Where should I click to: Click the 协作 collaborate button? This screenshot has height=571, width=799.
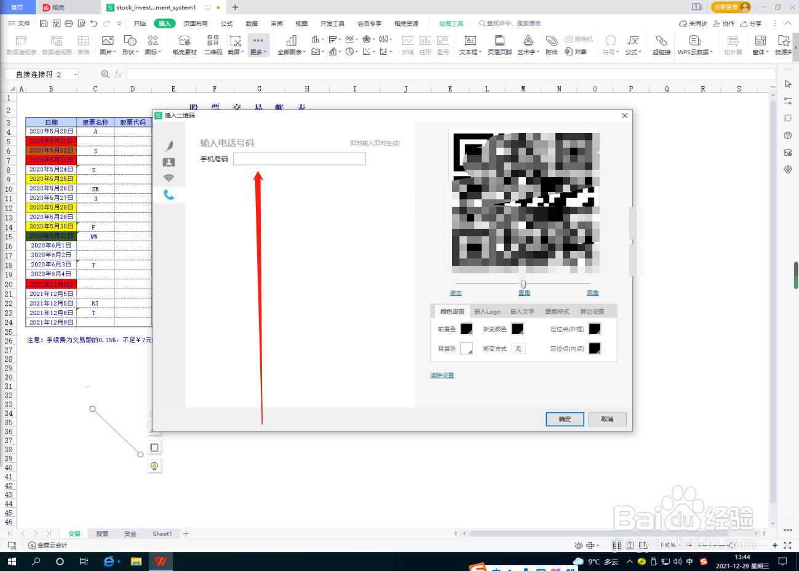pos(723,23)
